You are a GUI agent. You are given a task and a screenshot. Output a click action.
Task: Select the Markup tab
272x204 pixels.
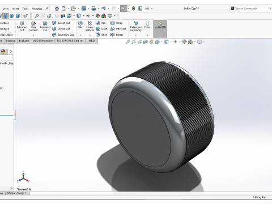pyautogui.click(x=11, y=41)
